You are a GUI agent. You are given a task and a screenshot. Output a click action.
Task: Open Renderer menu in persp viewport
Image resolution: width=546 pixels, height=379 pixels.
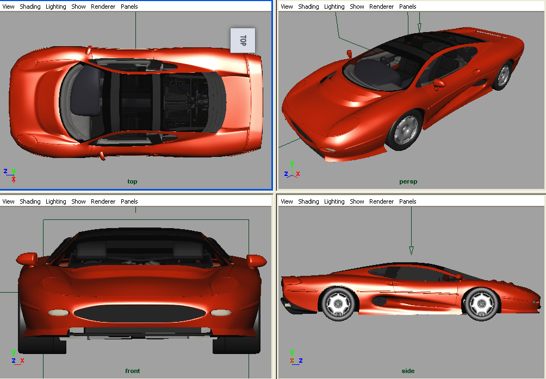382,7
